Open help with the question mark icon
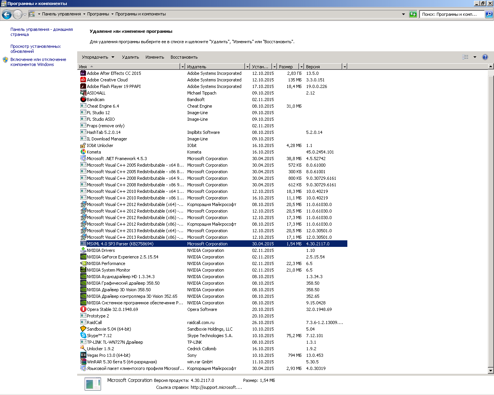 (x=485, y=57)
